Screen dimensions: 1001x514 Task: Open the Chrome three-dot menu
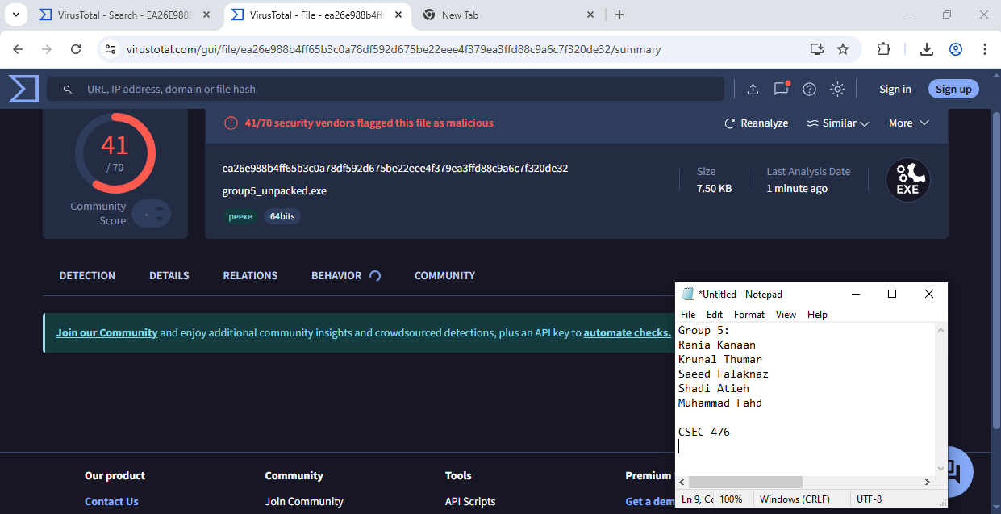click(985, 49)
